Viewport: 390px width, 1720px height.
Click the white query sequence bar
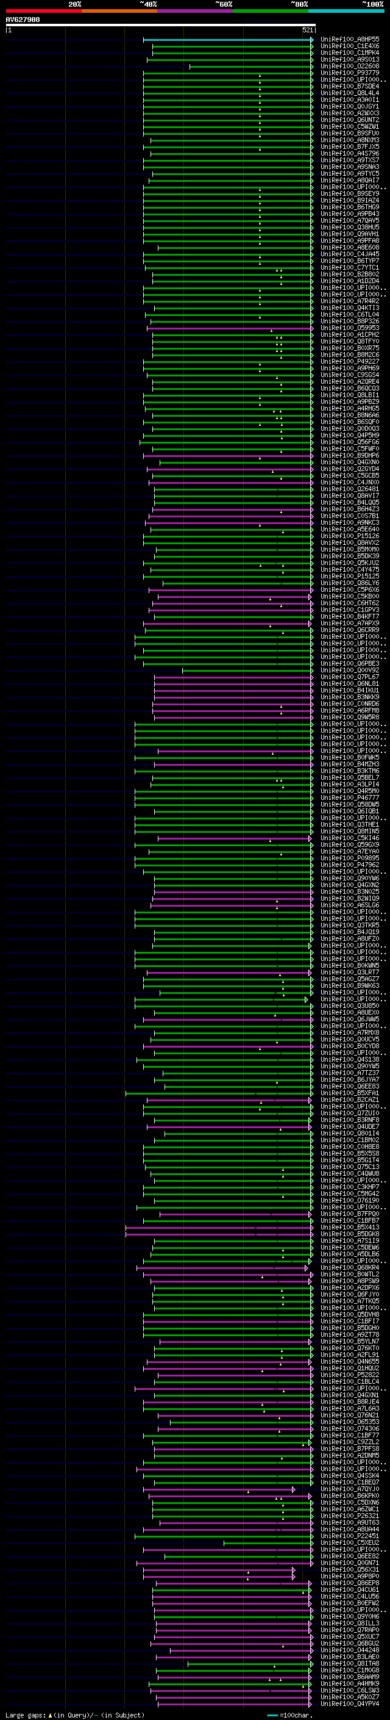click(x=161, y=26)
